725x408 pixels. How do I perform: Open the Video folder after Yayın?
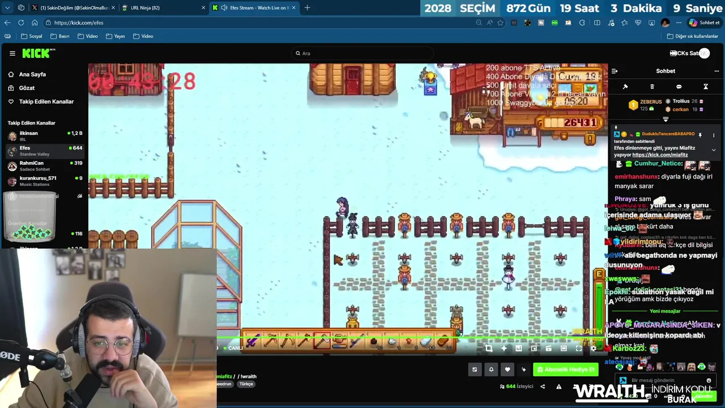[143, 36]
